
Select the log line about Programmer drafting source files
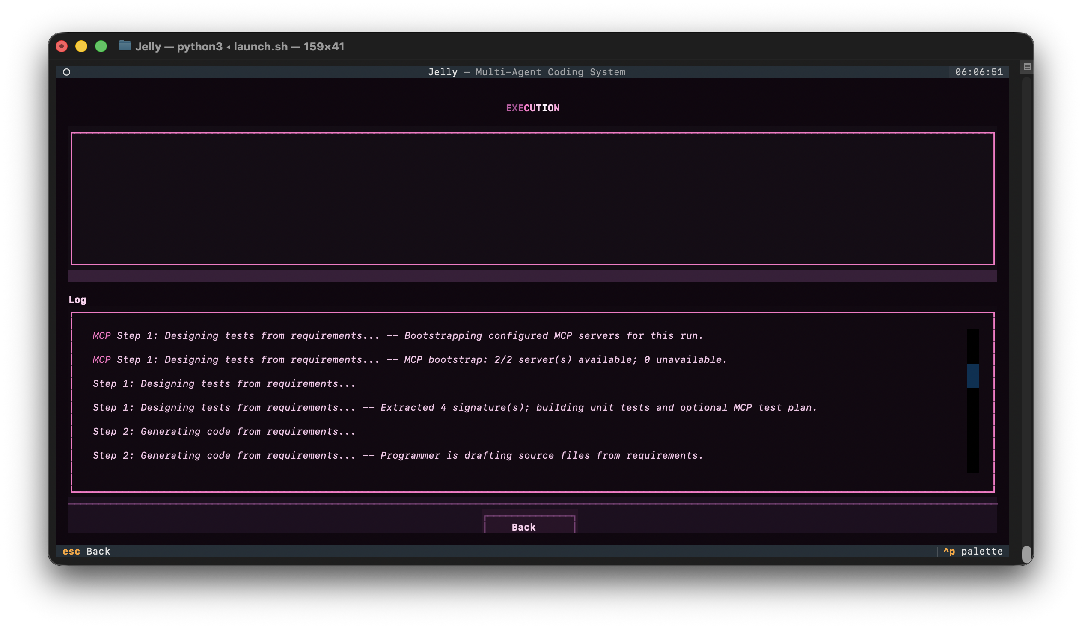tap(398, 456)
